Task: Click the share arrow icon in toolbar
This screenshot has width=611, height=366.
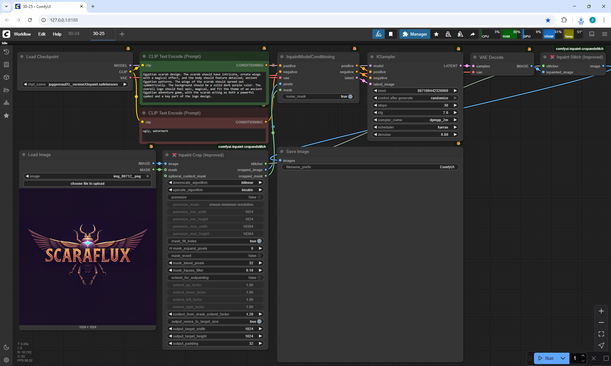Action: click(x=473, y=34)
